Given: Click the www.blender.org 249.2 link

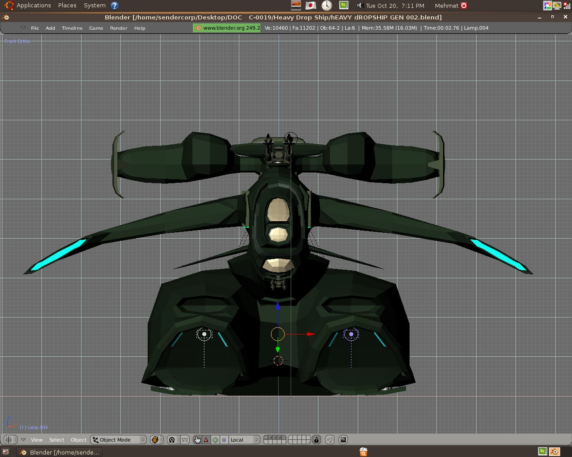Looking at the screenshot, I should coord(227,28).
